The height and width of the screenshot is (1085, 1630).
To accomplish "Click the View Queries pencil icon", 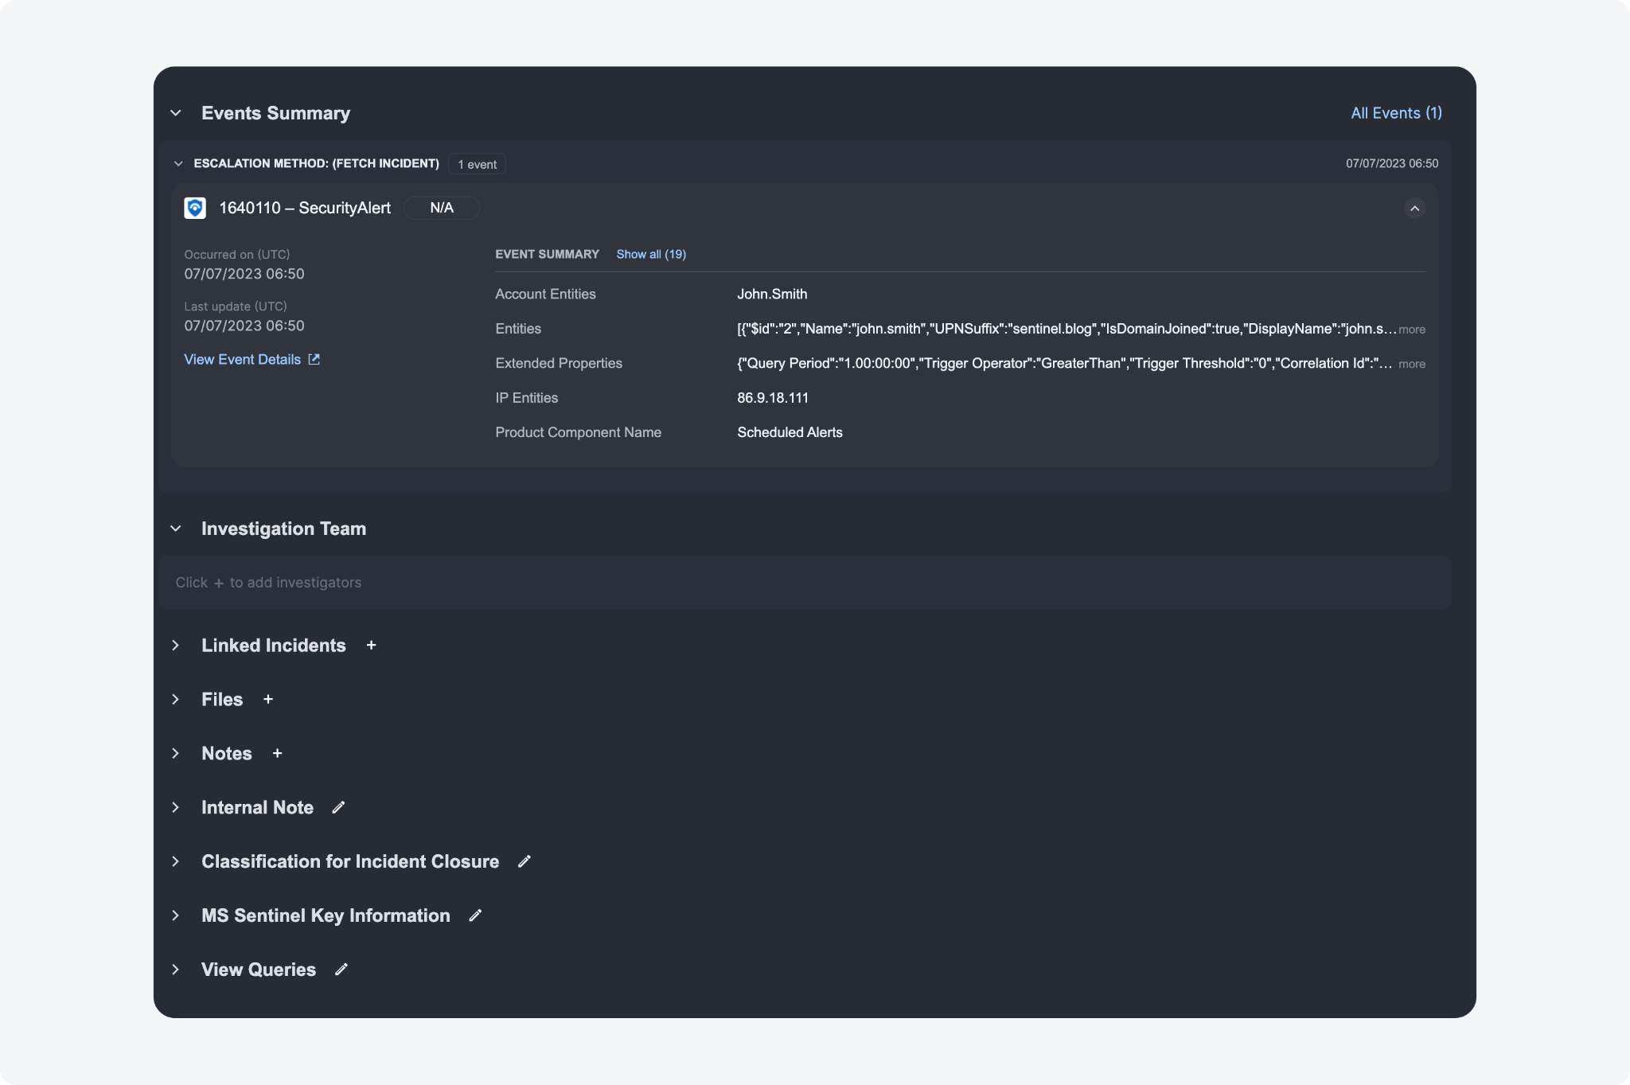I will 341,970.
